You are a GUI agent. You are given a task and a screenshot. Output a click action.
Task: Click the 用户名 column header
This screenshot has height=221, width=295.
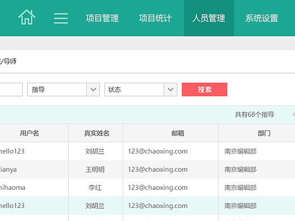(29, 133)
